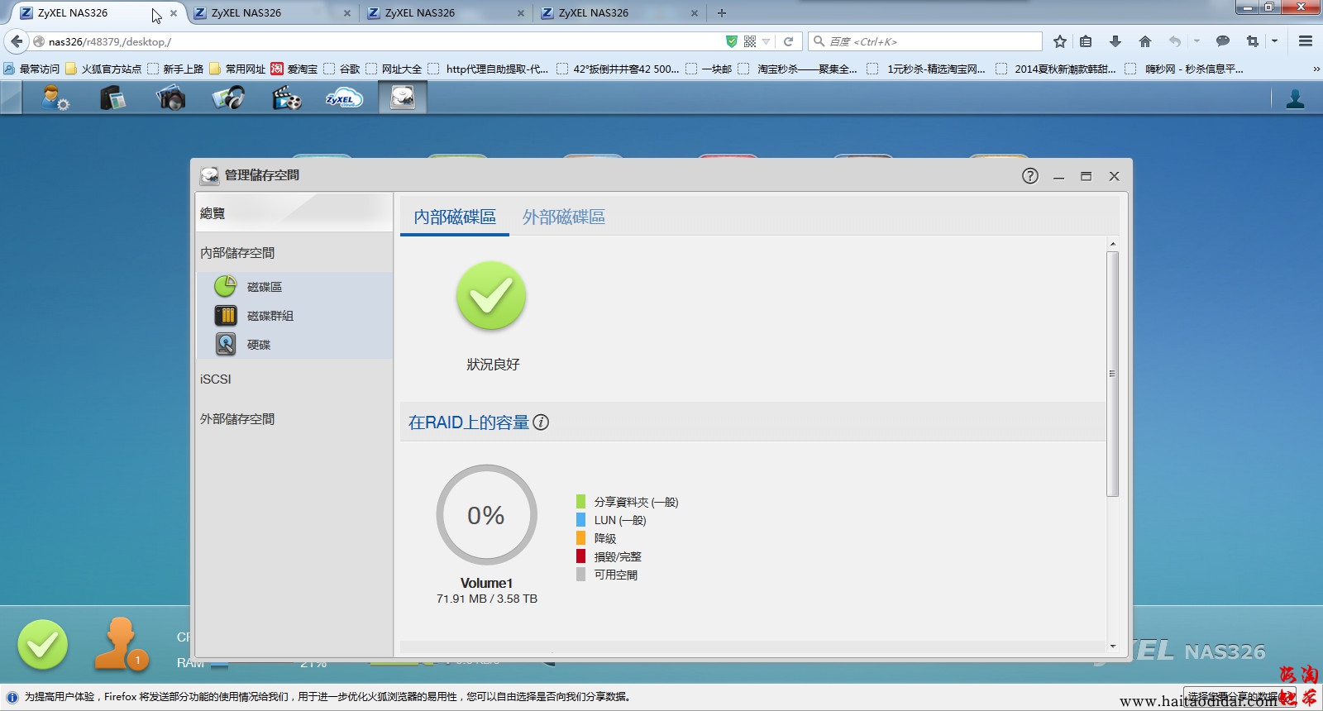1323x711 pixels.
Task: Launch the headphones music app icon
Action: point(228,98)
